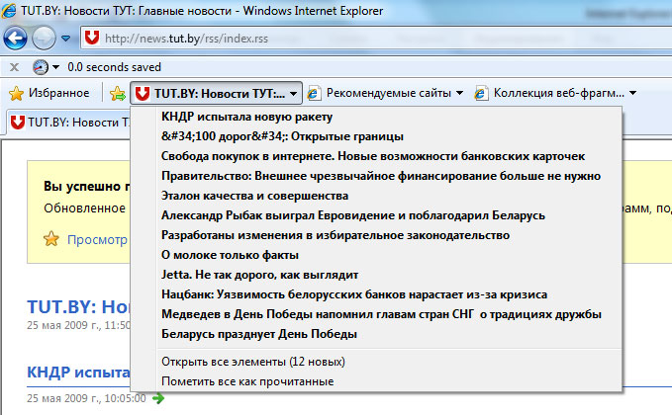Open the TUT.BY feed title heading link
The width and height of the screenshot is (672, 415).
pyautogui.click(x=78, y=306)
